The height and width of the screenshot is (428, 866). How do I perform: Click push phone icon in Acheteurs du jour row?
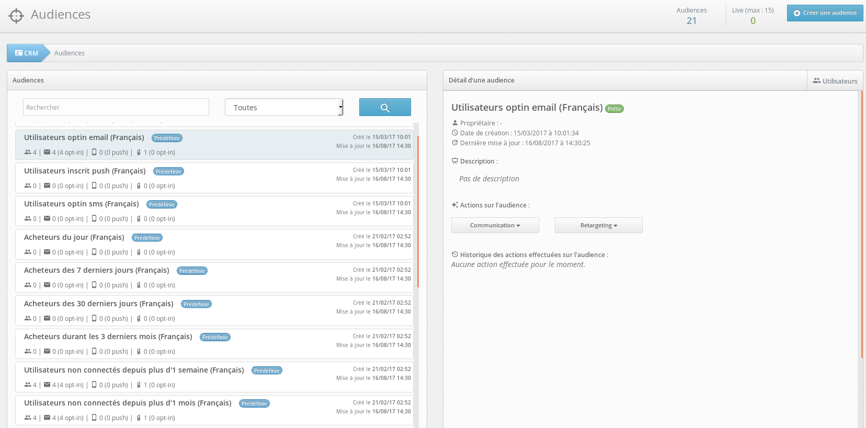[94, 252]
